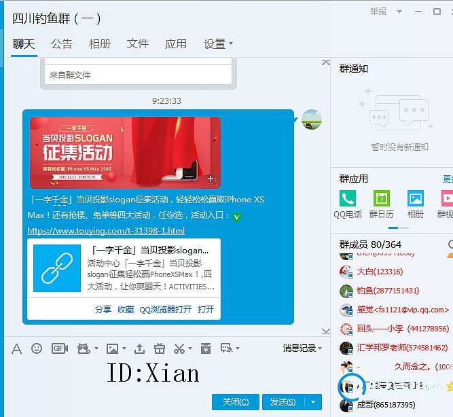Open the 文件 tab

coord(137,44)
